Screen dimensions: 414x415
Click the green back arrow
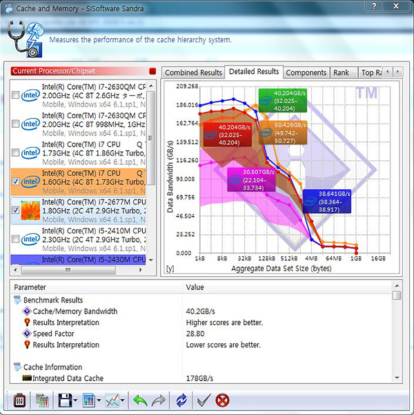[140, 400]
